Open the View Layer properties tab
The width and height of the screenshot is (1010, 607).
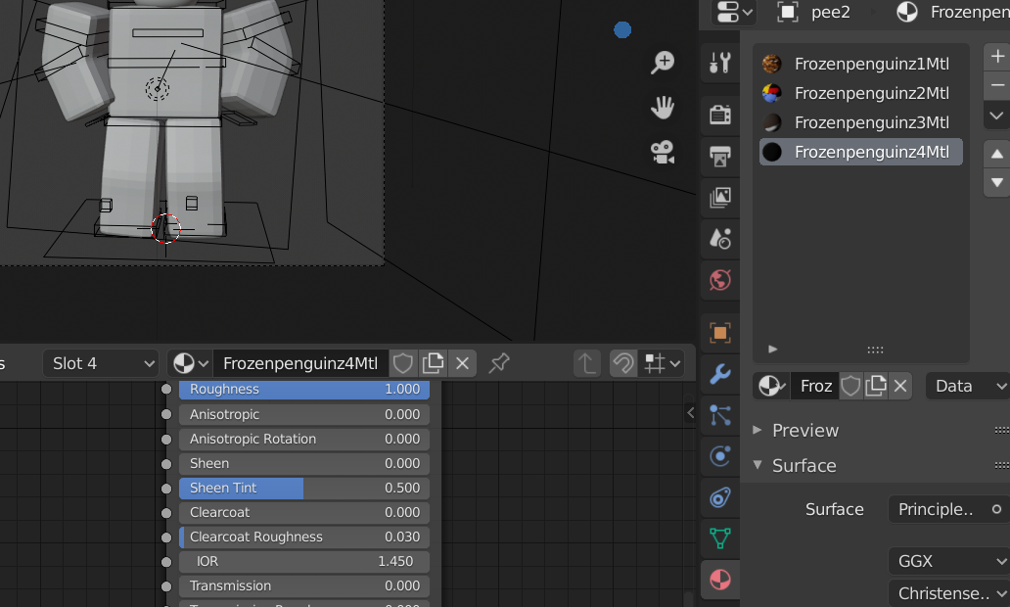click(720, 197)
